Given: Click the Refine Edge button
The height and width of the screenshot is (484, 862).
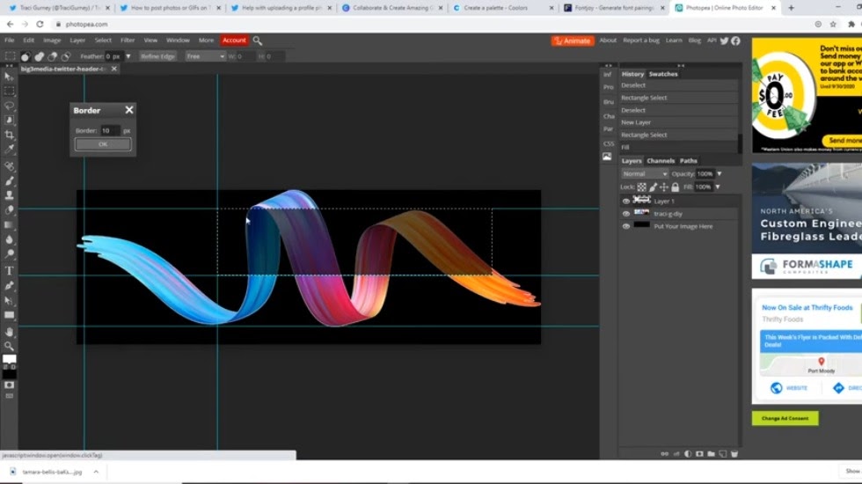Looking at the screenshot, I should (157, 56).
